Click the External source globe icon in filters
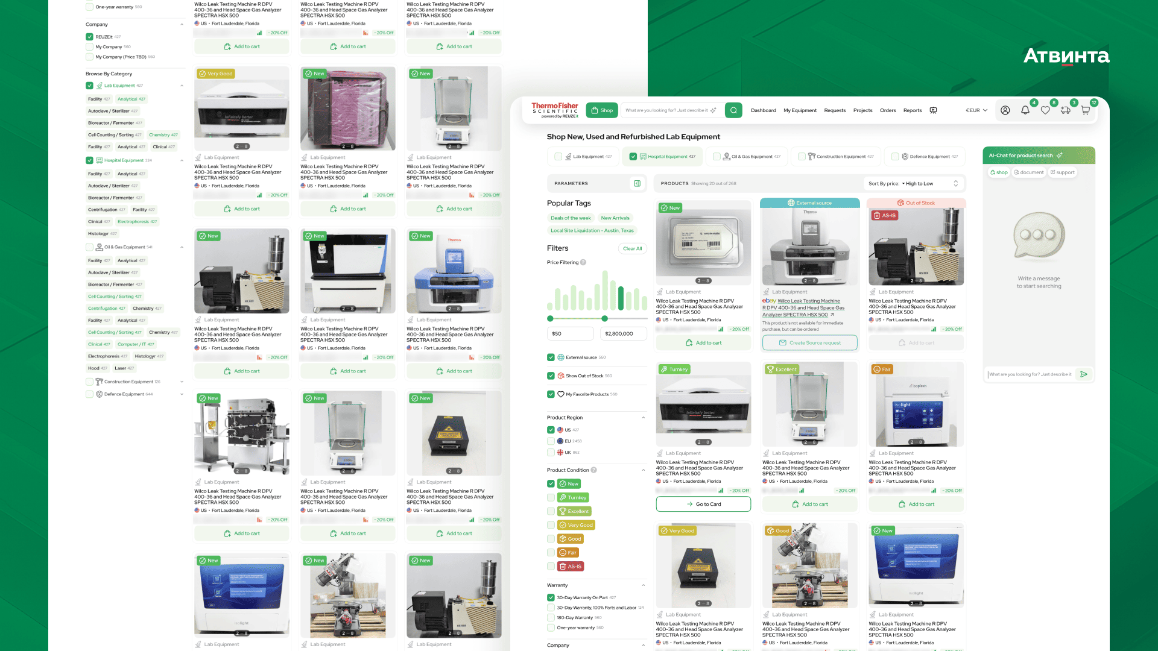The height and width of the screenshot is (651, 1158). pyautogui.click(x=561, y=357)
